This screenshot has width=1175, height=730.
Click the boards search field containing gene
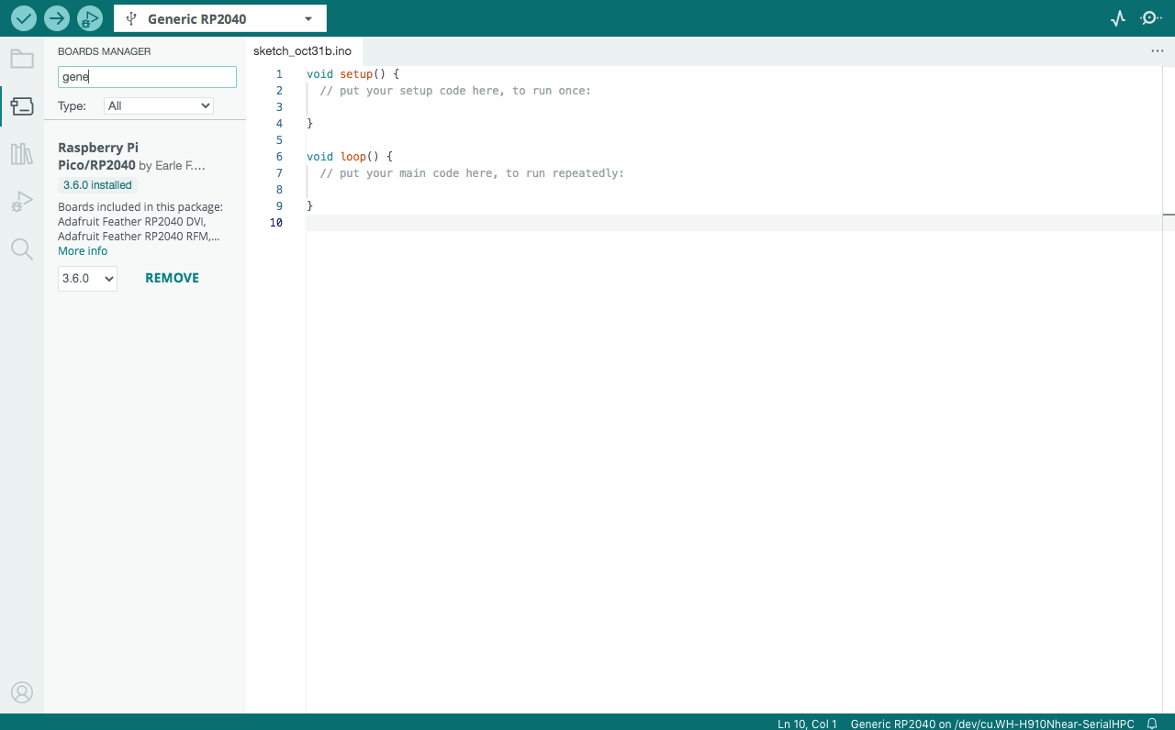point(147,77)
